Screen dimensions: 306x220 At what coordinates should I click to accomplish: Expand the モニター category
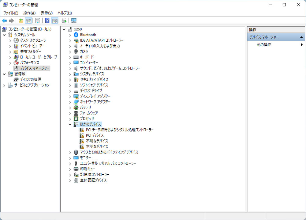[x=70, y=158]
